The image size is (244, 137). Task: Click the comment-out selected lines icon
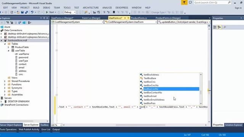click(x=104, y=12)
